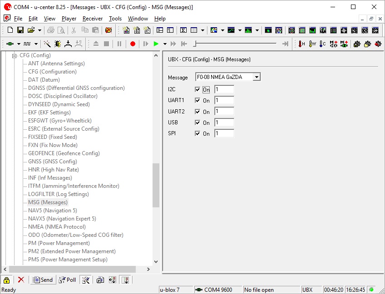Click the red Record button
Viewport: 385px width, 294px height.
[133, 44]
